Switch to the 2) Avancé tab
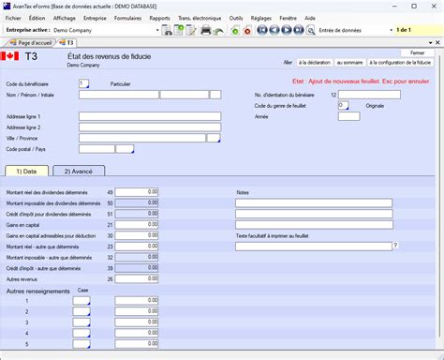This screenshot has height=360, width=444. (79, 172)
